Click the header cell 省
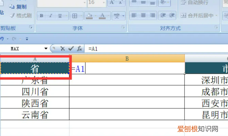 point(35,68)
